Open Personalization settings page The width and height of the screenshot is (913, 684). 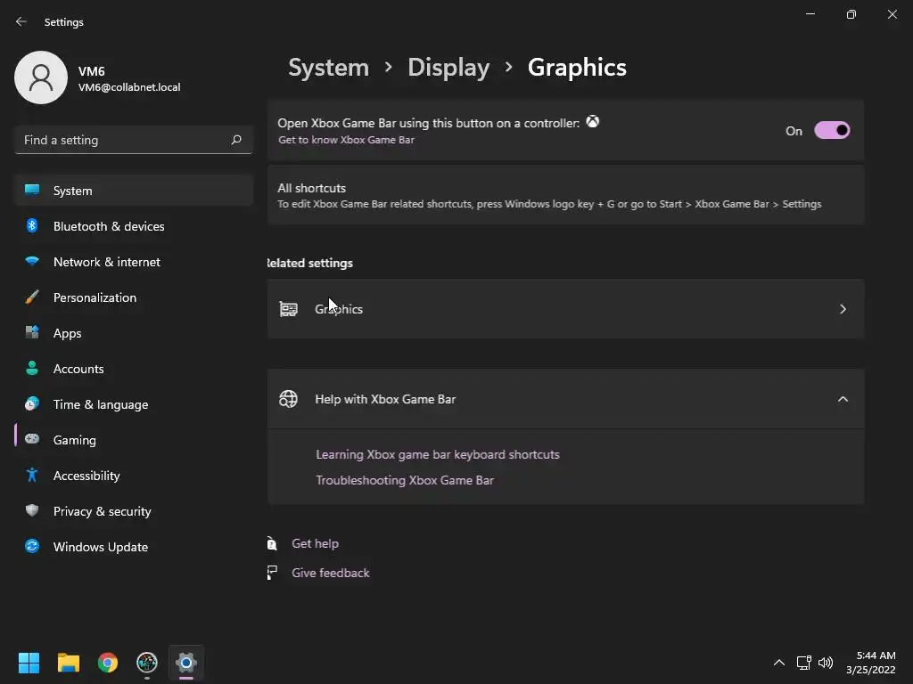95,297
